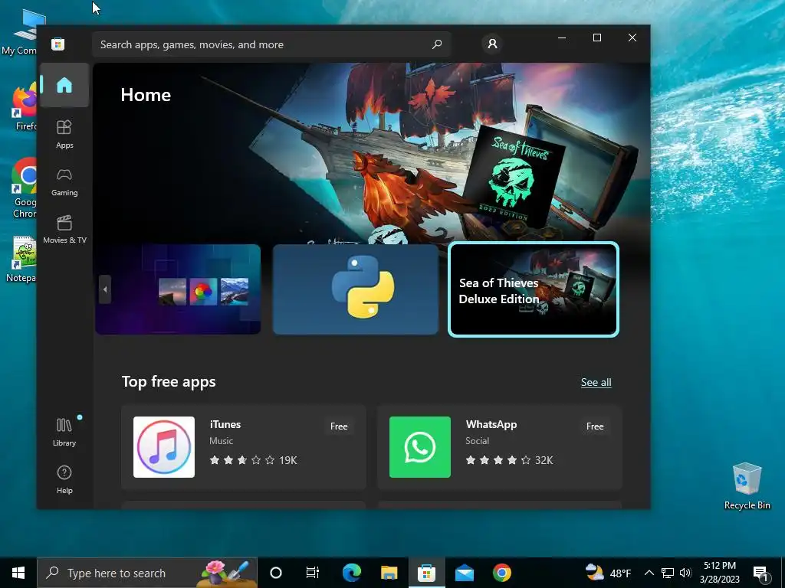Screen dimensions: 785x588
Task: Open the Library in sidebar
Action: 64,432
